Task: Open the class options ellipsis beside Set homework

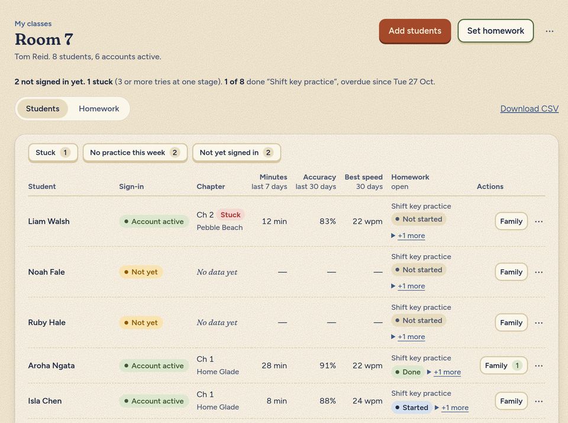Action: 549,31
